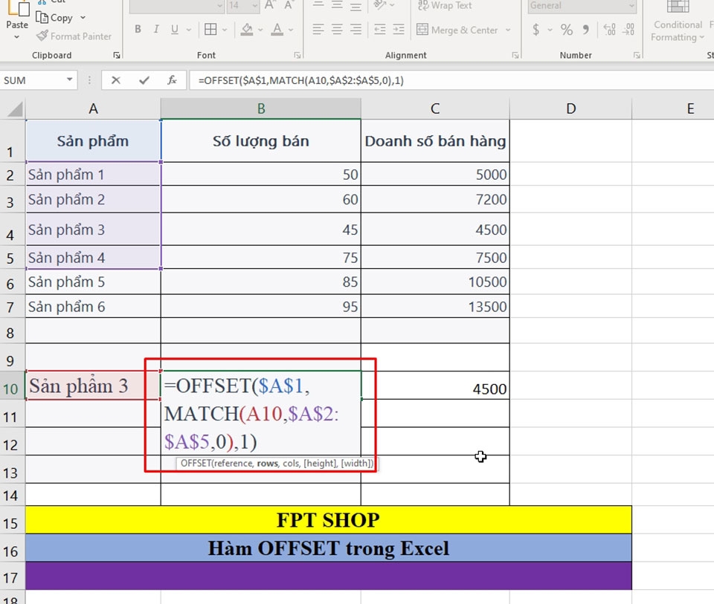Screen dimensions: 714x604
Task: Click cell A10 'Sản phẩm 3'
Action: coord(94,386)
